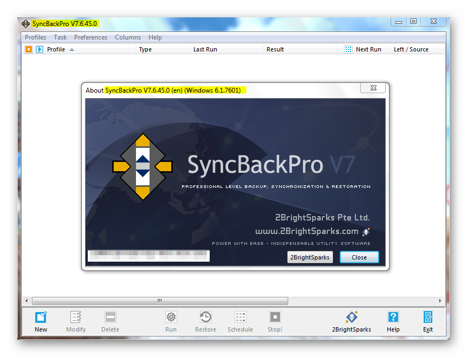Minimize the SyncBackPro main window

(x=399, y=22)
